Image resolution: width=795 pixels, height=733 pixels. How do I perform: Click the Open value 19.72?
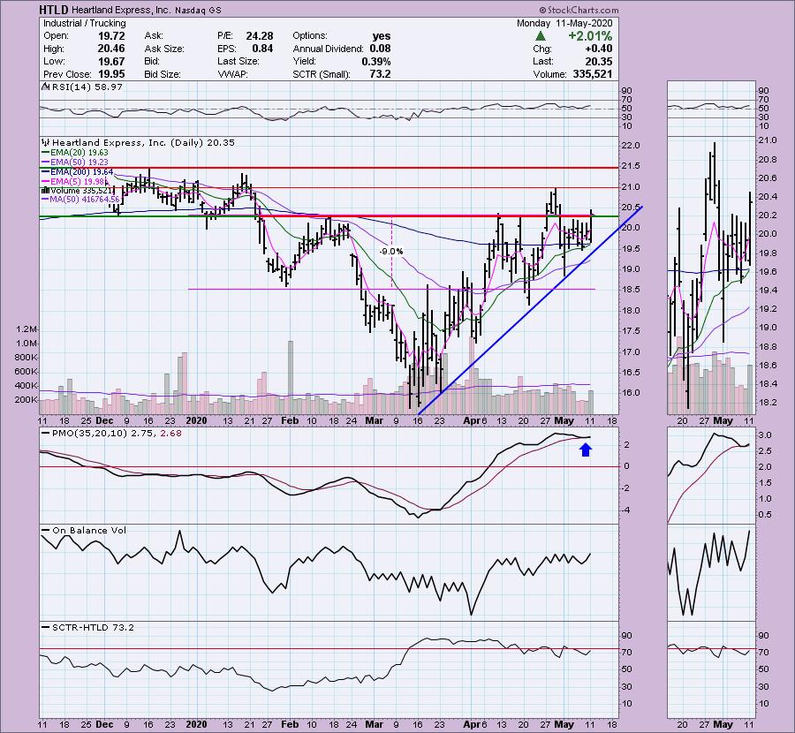(x=111, y=36)
